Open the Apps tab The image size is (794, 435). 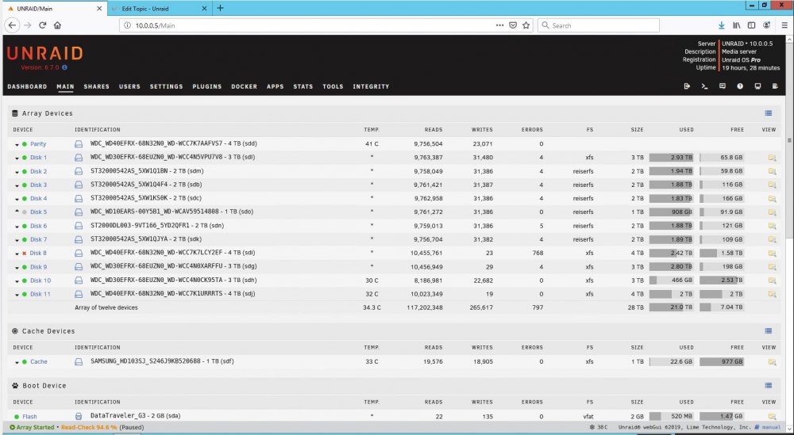click(275, 86)
